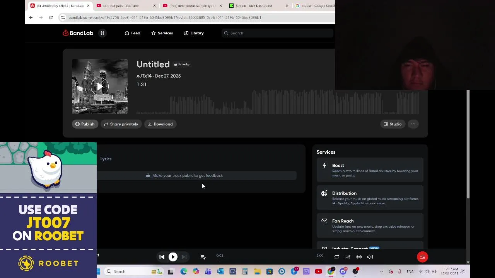Open the Library page
The height and width of the screenshot is (278, 495).
(x=194, y=33)
